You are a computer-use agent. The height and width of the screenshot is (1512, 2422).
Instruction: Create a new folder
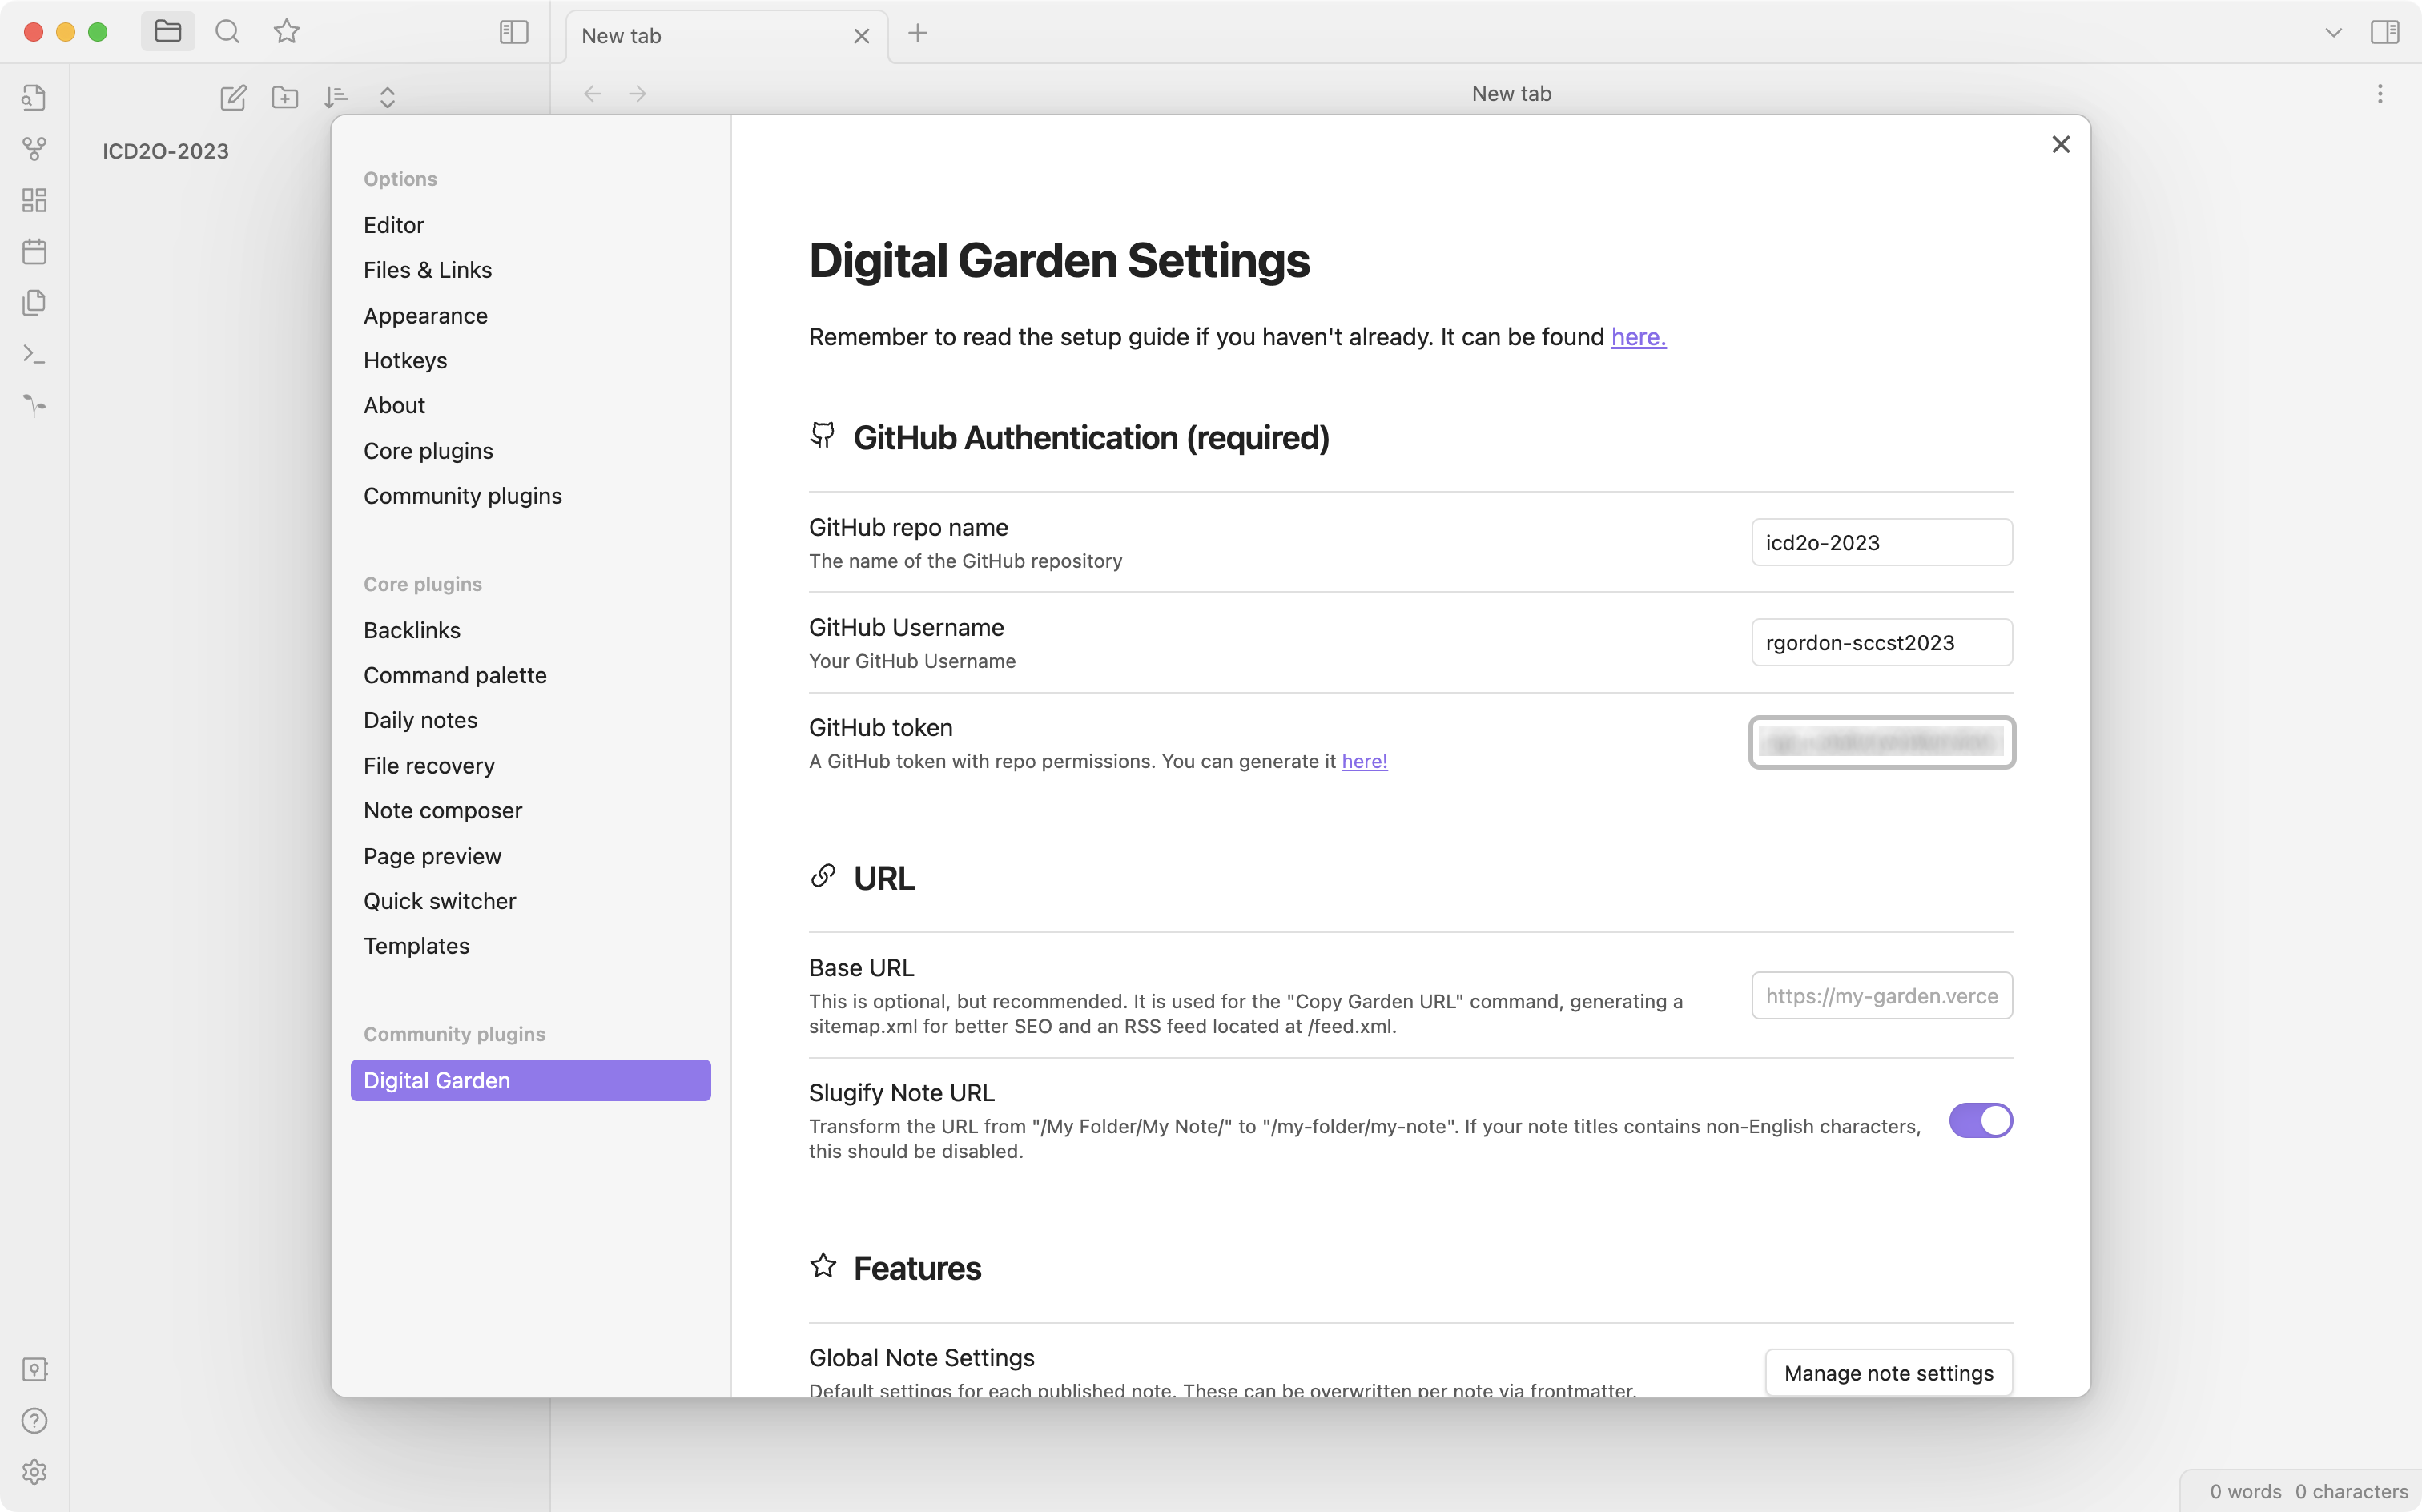[x=285, y=97]
